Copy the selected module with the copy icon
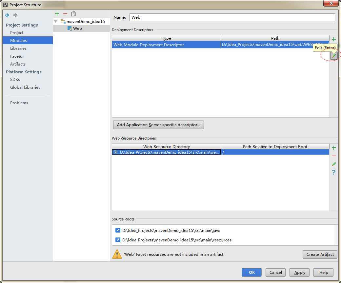 [73, 14]
